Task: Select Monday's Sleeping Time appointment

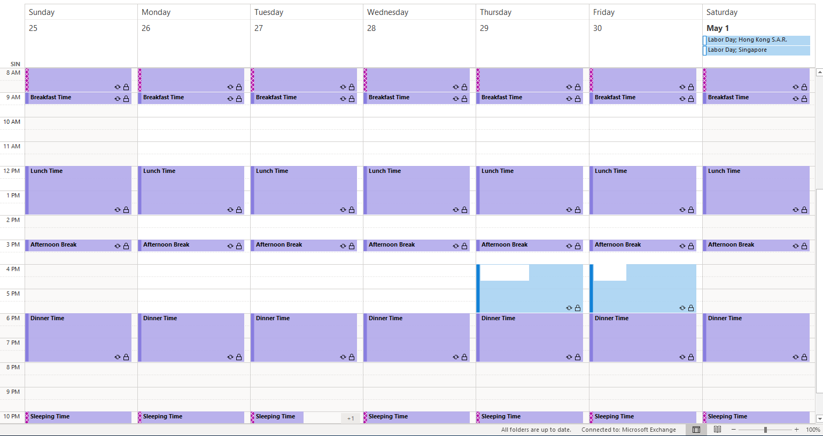Action: pos(187,417)
